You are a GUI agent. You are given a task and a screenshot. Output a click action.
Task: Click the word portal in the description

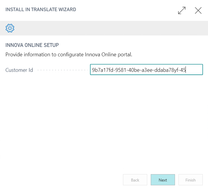pyautogui.click(x=124, y=55)
